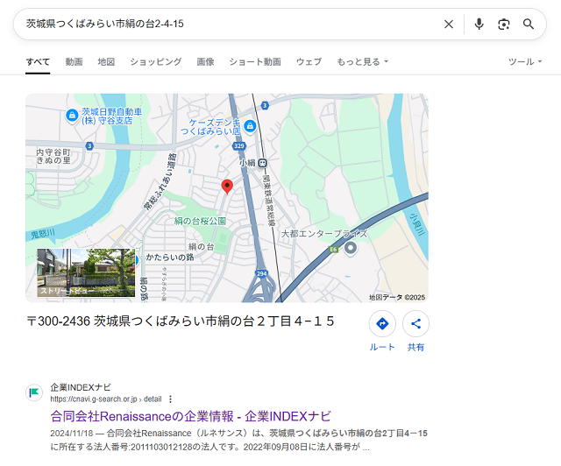Click the 企業INDEXナビ site favicon
Image resolution: width=561 pixels, height=466 pixels.
pyautogui.click(x=34, y=392)
